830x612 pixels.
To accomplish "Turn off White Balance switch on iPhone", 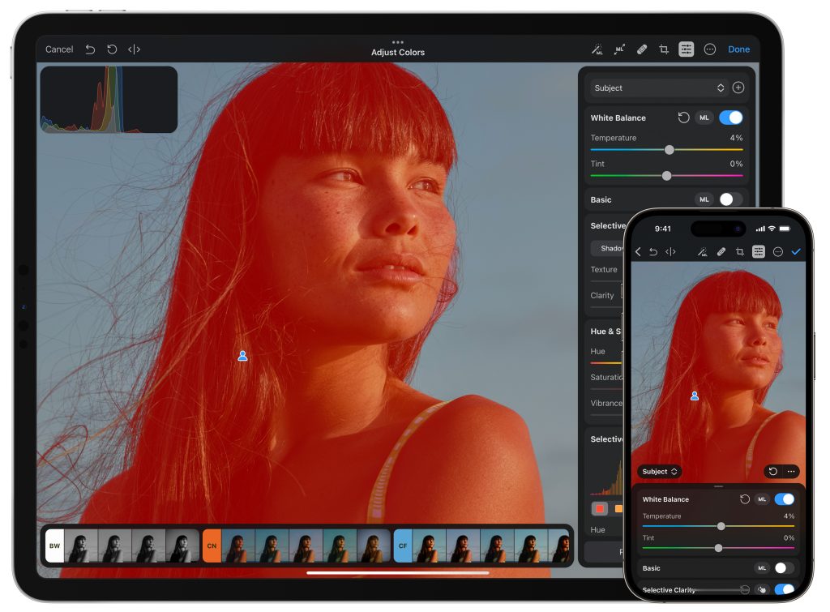I will [x=784, y=499].
